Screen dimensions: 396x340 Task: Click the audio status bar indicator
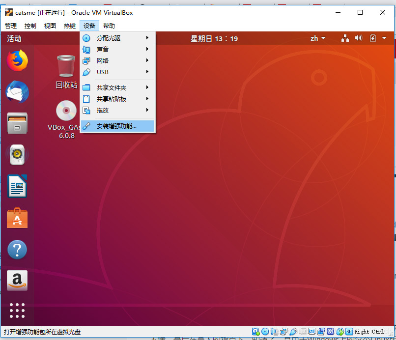[x=274, y=332]
